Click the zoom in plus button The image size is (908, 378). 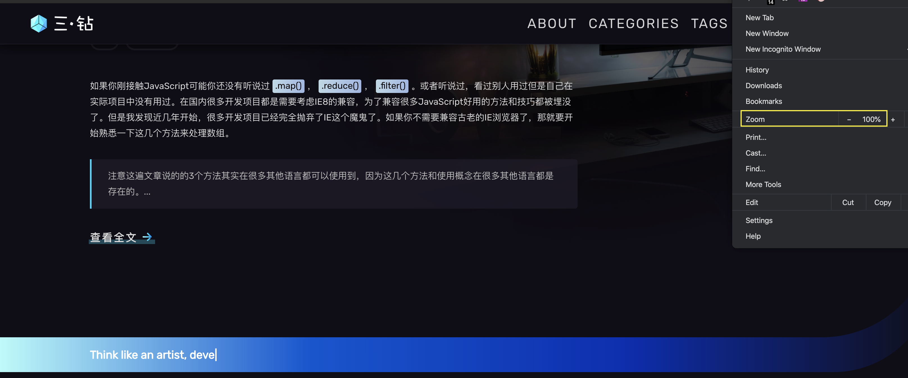(893, 120)
